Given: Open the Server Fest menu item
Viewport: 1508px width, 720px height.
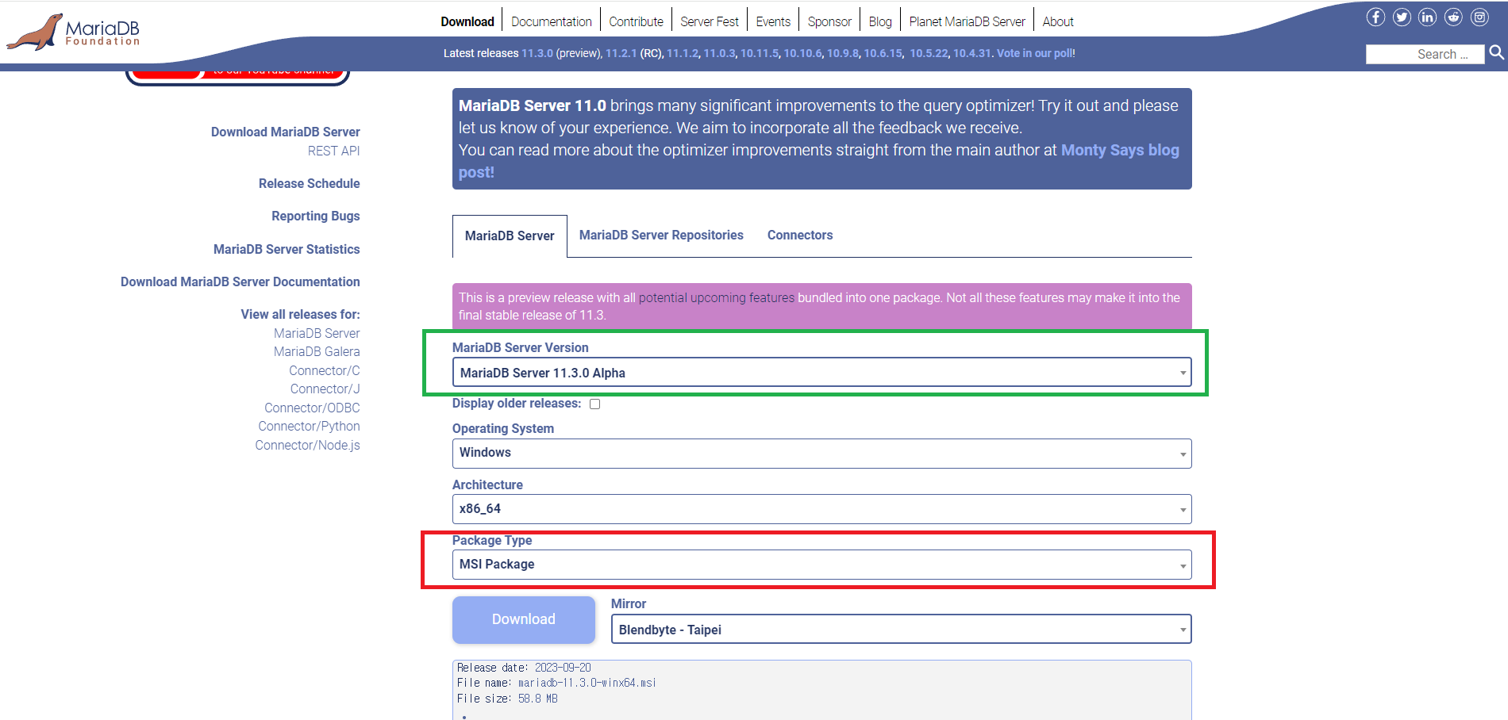Looking at the screenshot, I should 710,21.
